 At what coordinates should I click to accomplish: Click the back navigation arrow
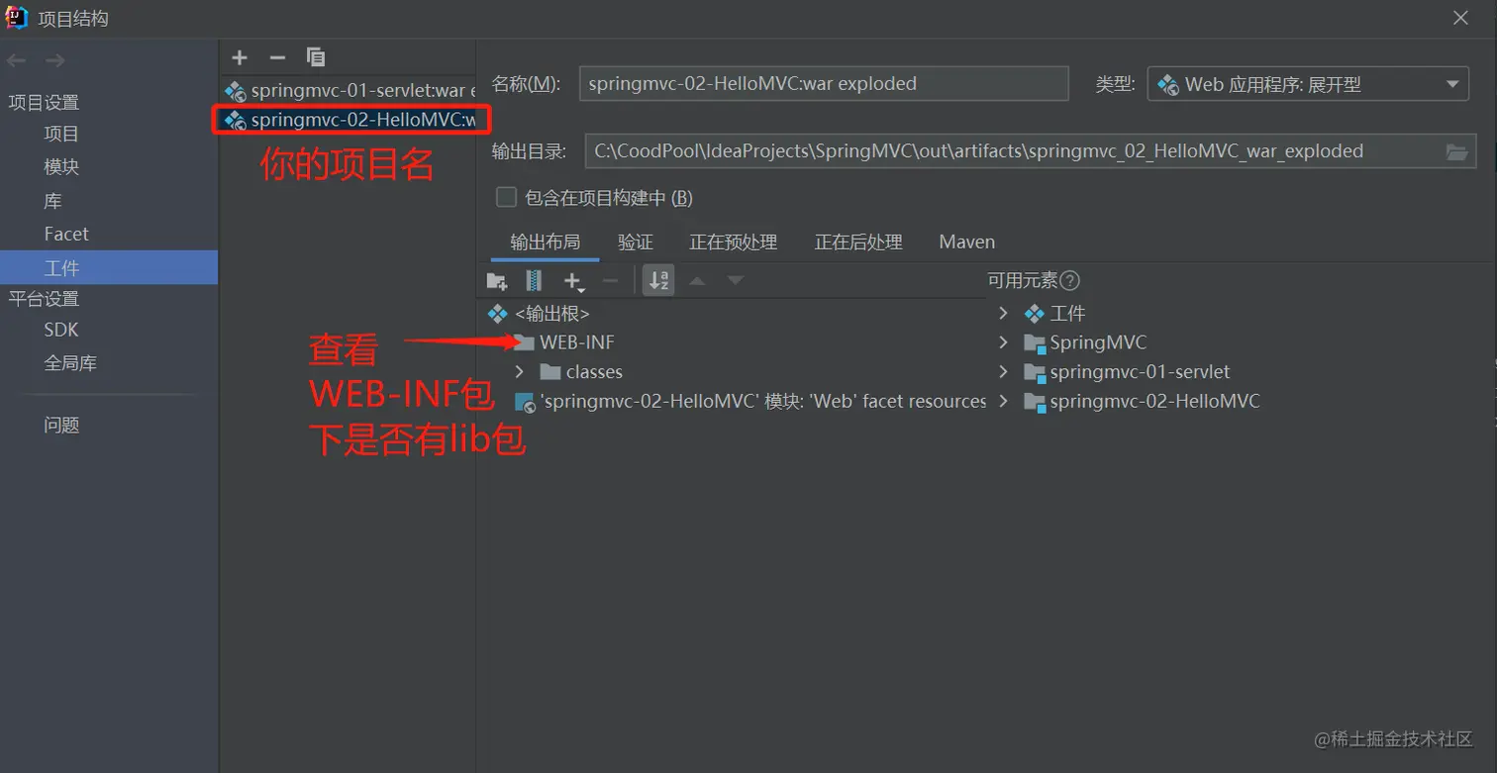pos(16,61)
